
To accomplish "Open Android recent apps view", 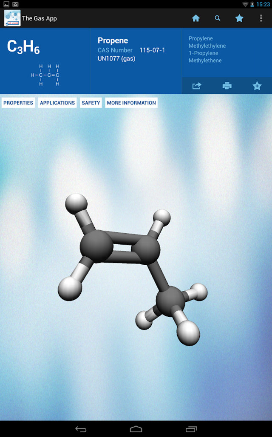I will [x=191, y=428].
